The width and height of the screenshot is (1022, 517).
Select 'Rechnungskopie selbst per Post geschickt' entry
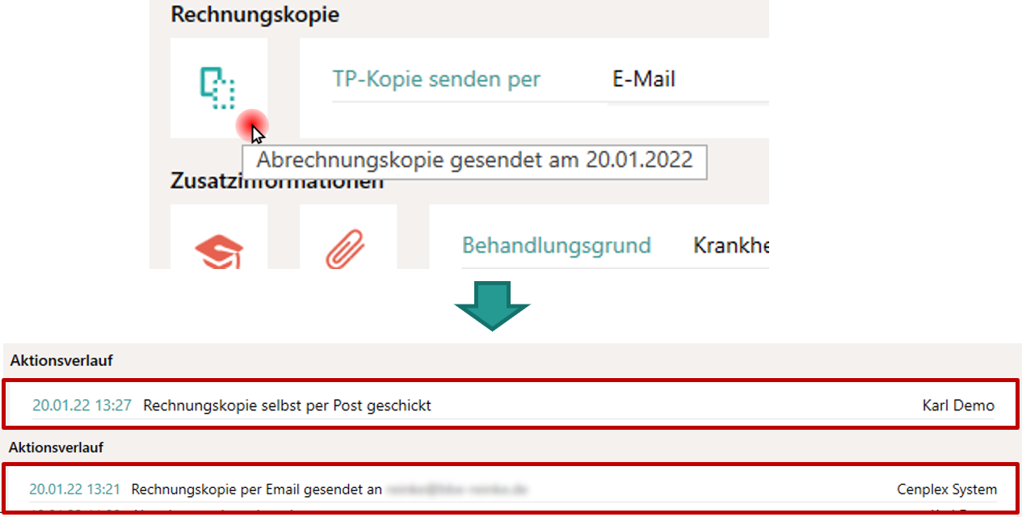[x=287, y=406]
